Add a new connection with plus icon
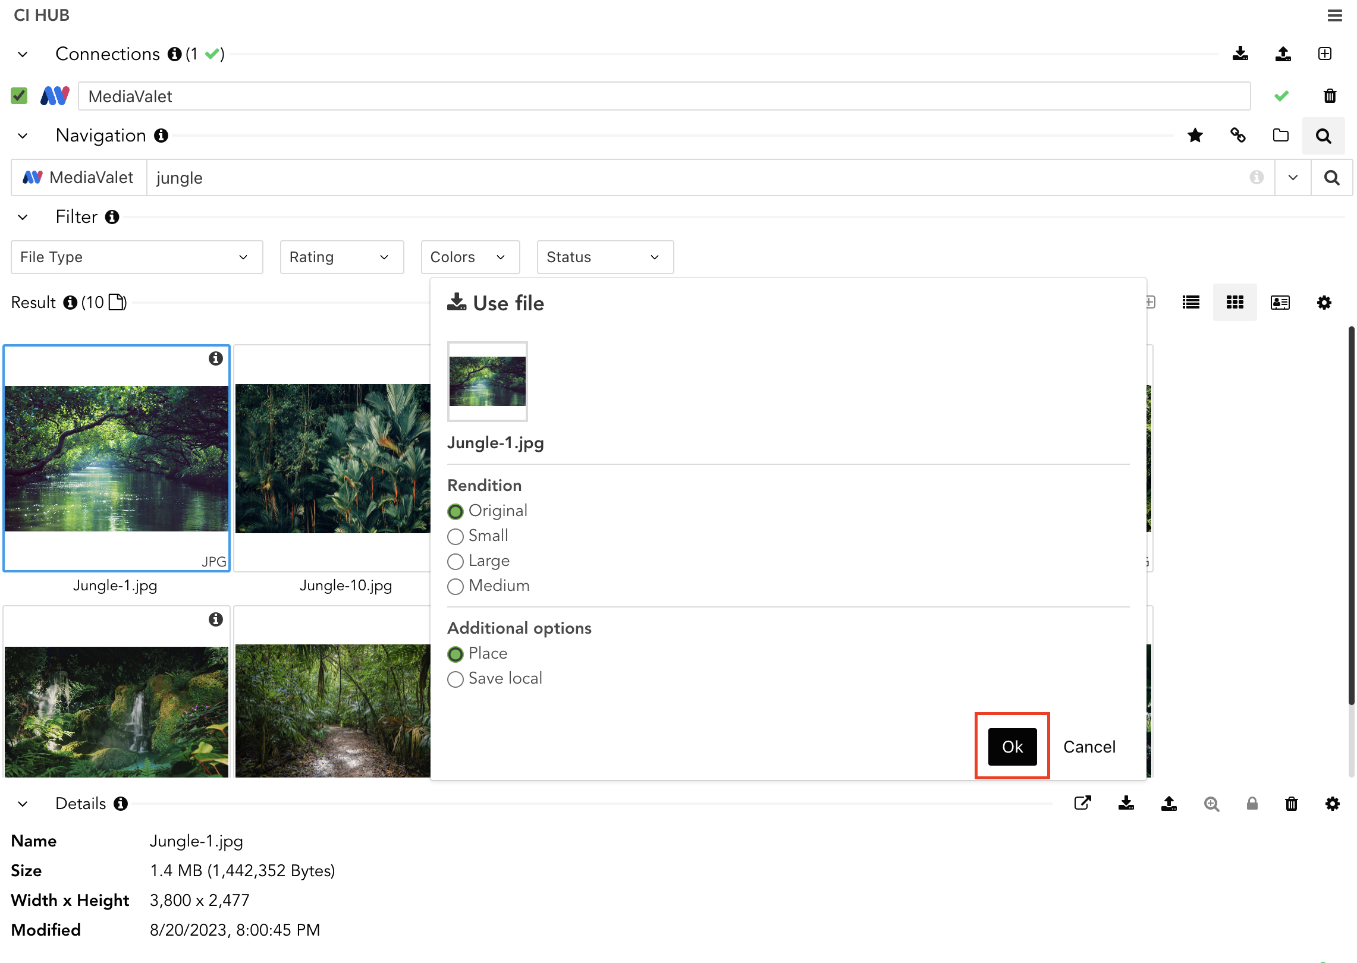Image resolution: width=1357 pixels, height=963 pixels. click(1324, 54)
